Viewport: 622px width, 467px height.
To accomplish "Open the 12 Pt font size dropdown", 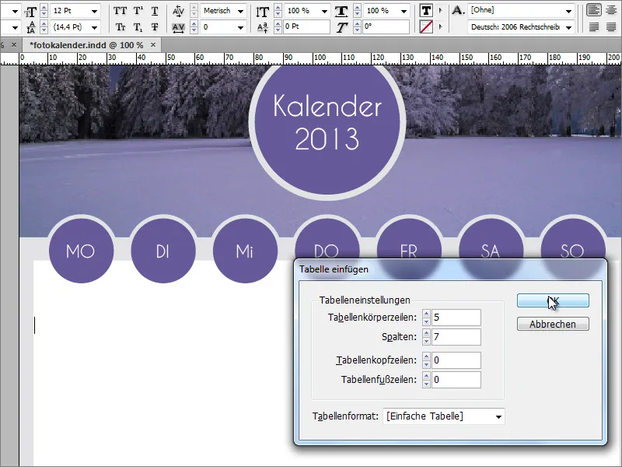I will 94,11.
